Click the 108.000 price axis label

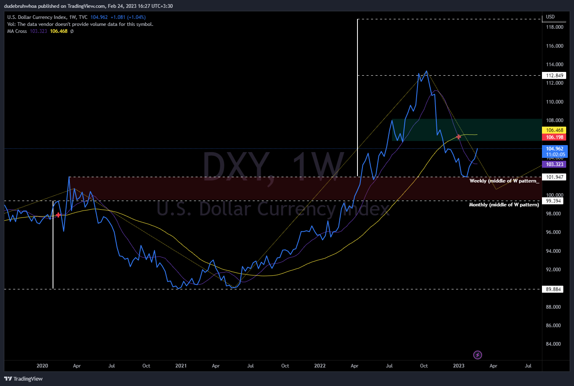click(x=555, y=120)
